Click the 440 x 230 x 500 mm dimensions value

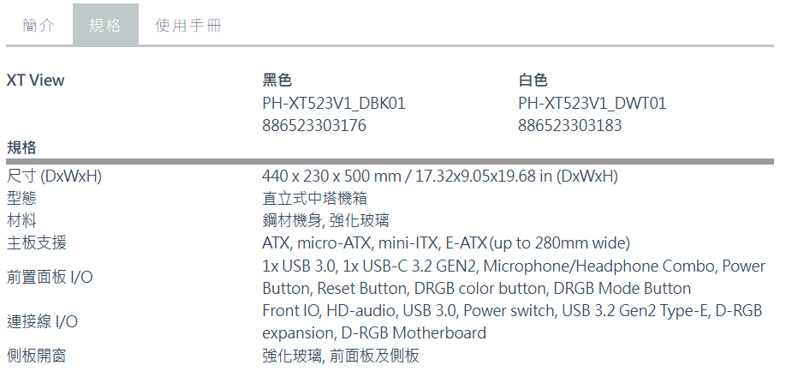(x=440, y=177)
